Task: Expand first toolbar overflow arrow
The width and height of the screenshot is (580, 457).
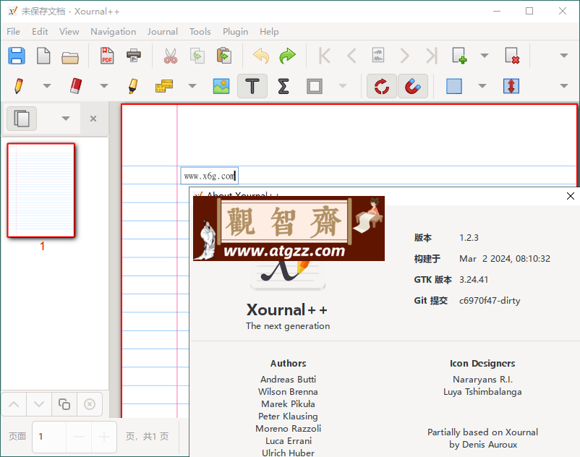Action: (563, 56)
